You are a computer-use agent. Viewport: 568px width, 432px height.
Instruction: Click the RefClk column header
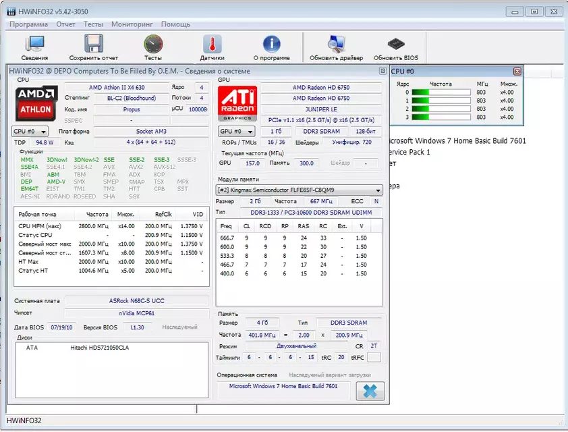(157, 215)
